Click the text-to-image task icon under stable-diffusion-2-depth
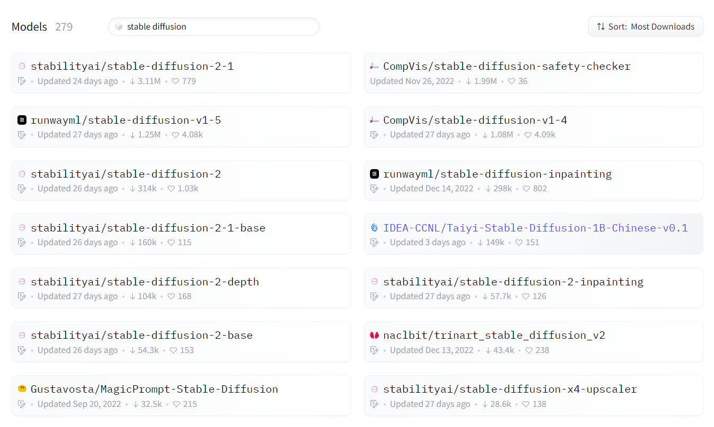 click(x=22, y=296)
